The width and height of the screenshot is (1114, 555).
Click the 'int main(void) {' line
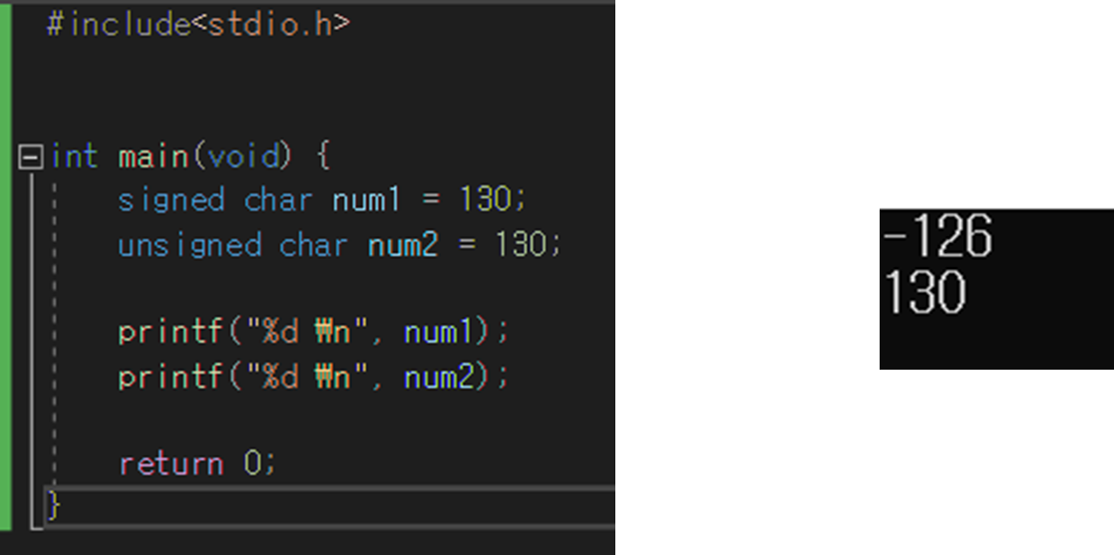coord(190,156)
